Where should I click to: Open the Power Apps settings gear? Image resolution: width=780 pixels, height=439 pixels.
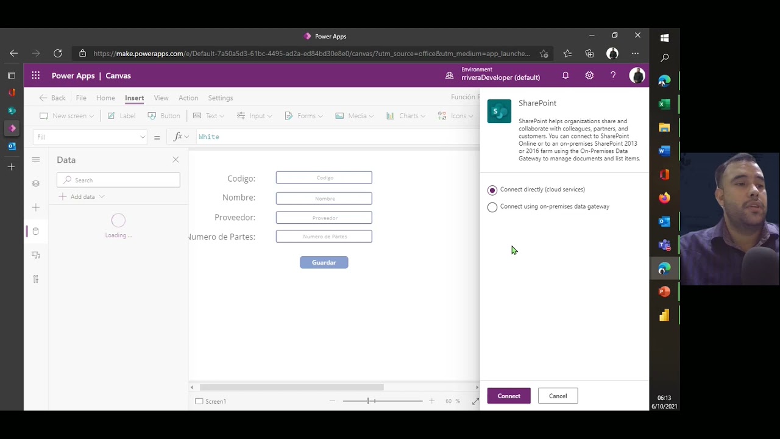(x=589, y=76)
